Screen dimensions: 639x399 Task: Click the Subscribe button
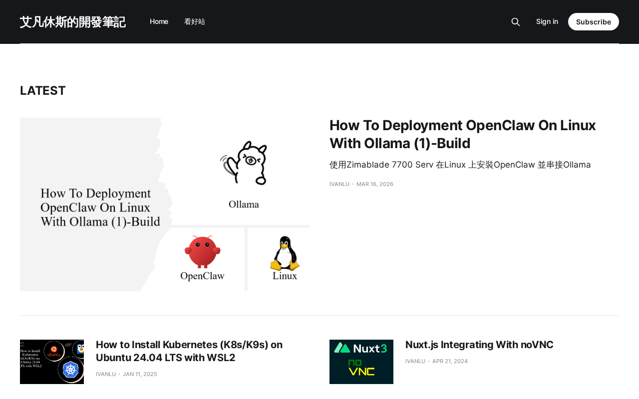click(594, 22)
